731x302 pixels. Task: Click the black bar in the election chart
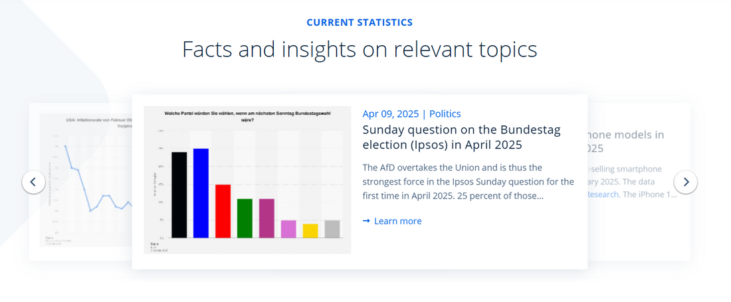pos(179,194)
